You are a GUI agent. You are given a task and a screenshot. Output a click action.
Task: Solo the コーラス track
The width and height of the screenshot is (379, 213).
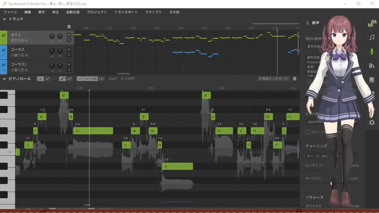[x=69, y=55]
